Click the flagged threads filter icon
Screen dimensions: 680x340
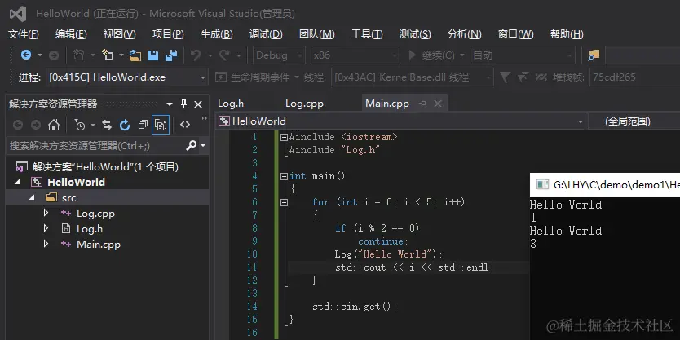523,77
